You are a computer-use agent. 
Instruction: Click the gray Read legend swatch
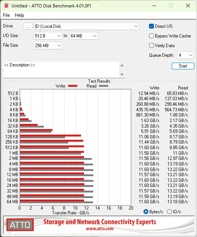103,86
